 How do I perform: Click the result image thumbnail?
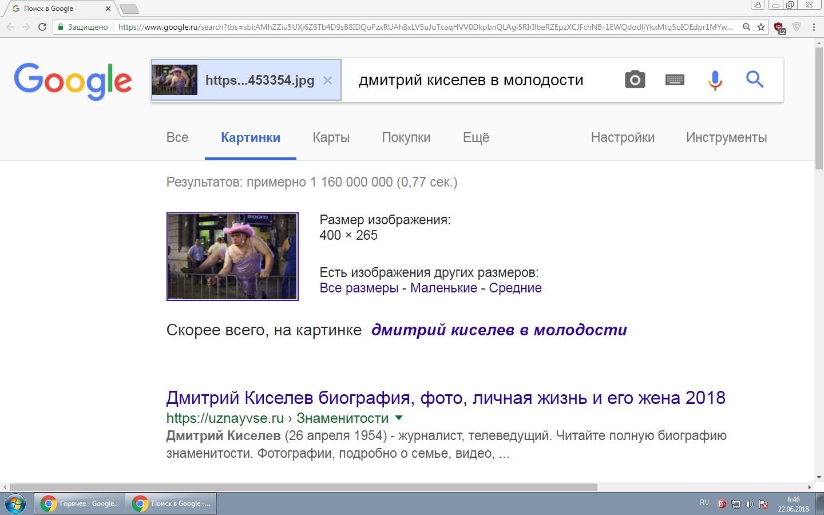point(232,256)
